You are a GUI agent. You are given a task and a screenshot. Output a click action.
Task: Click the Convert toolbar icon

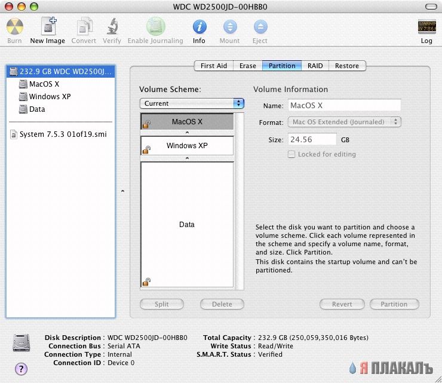point(84,26)
